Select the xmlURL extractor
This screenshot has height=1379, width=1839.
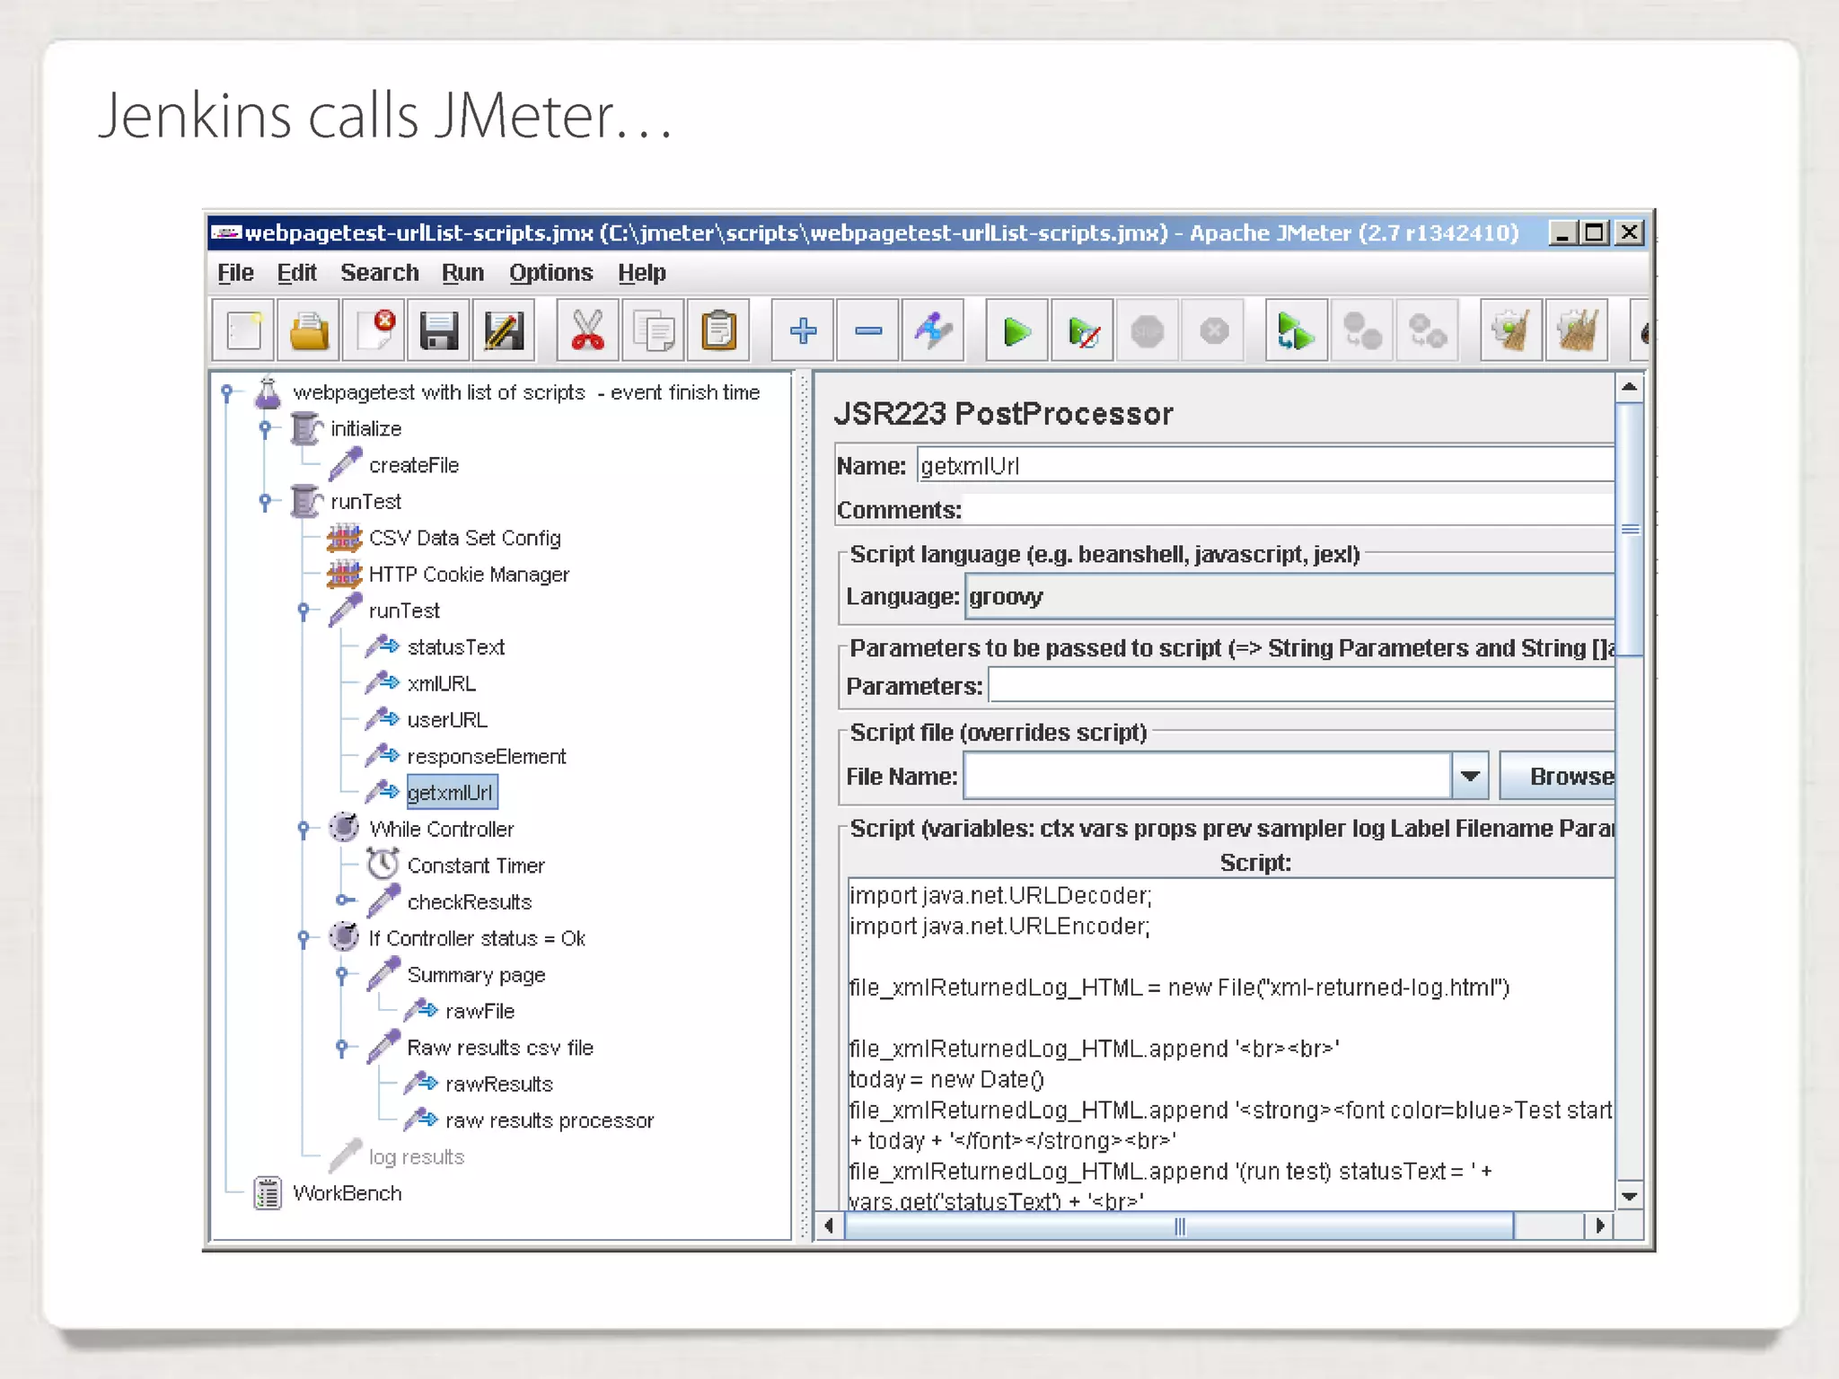[441, 684]
